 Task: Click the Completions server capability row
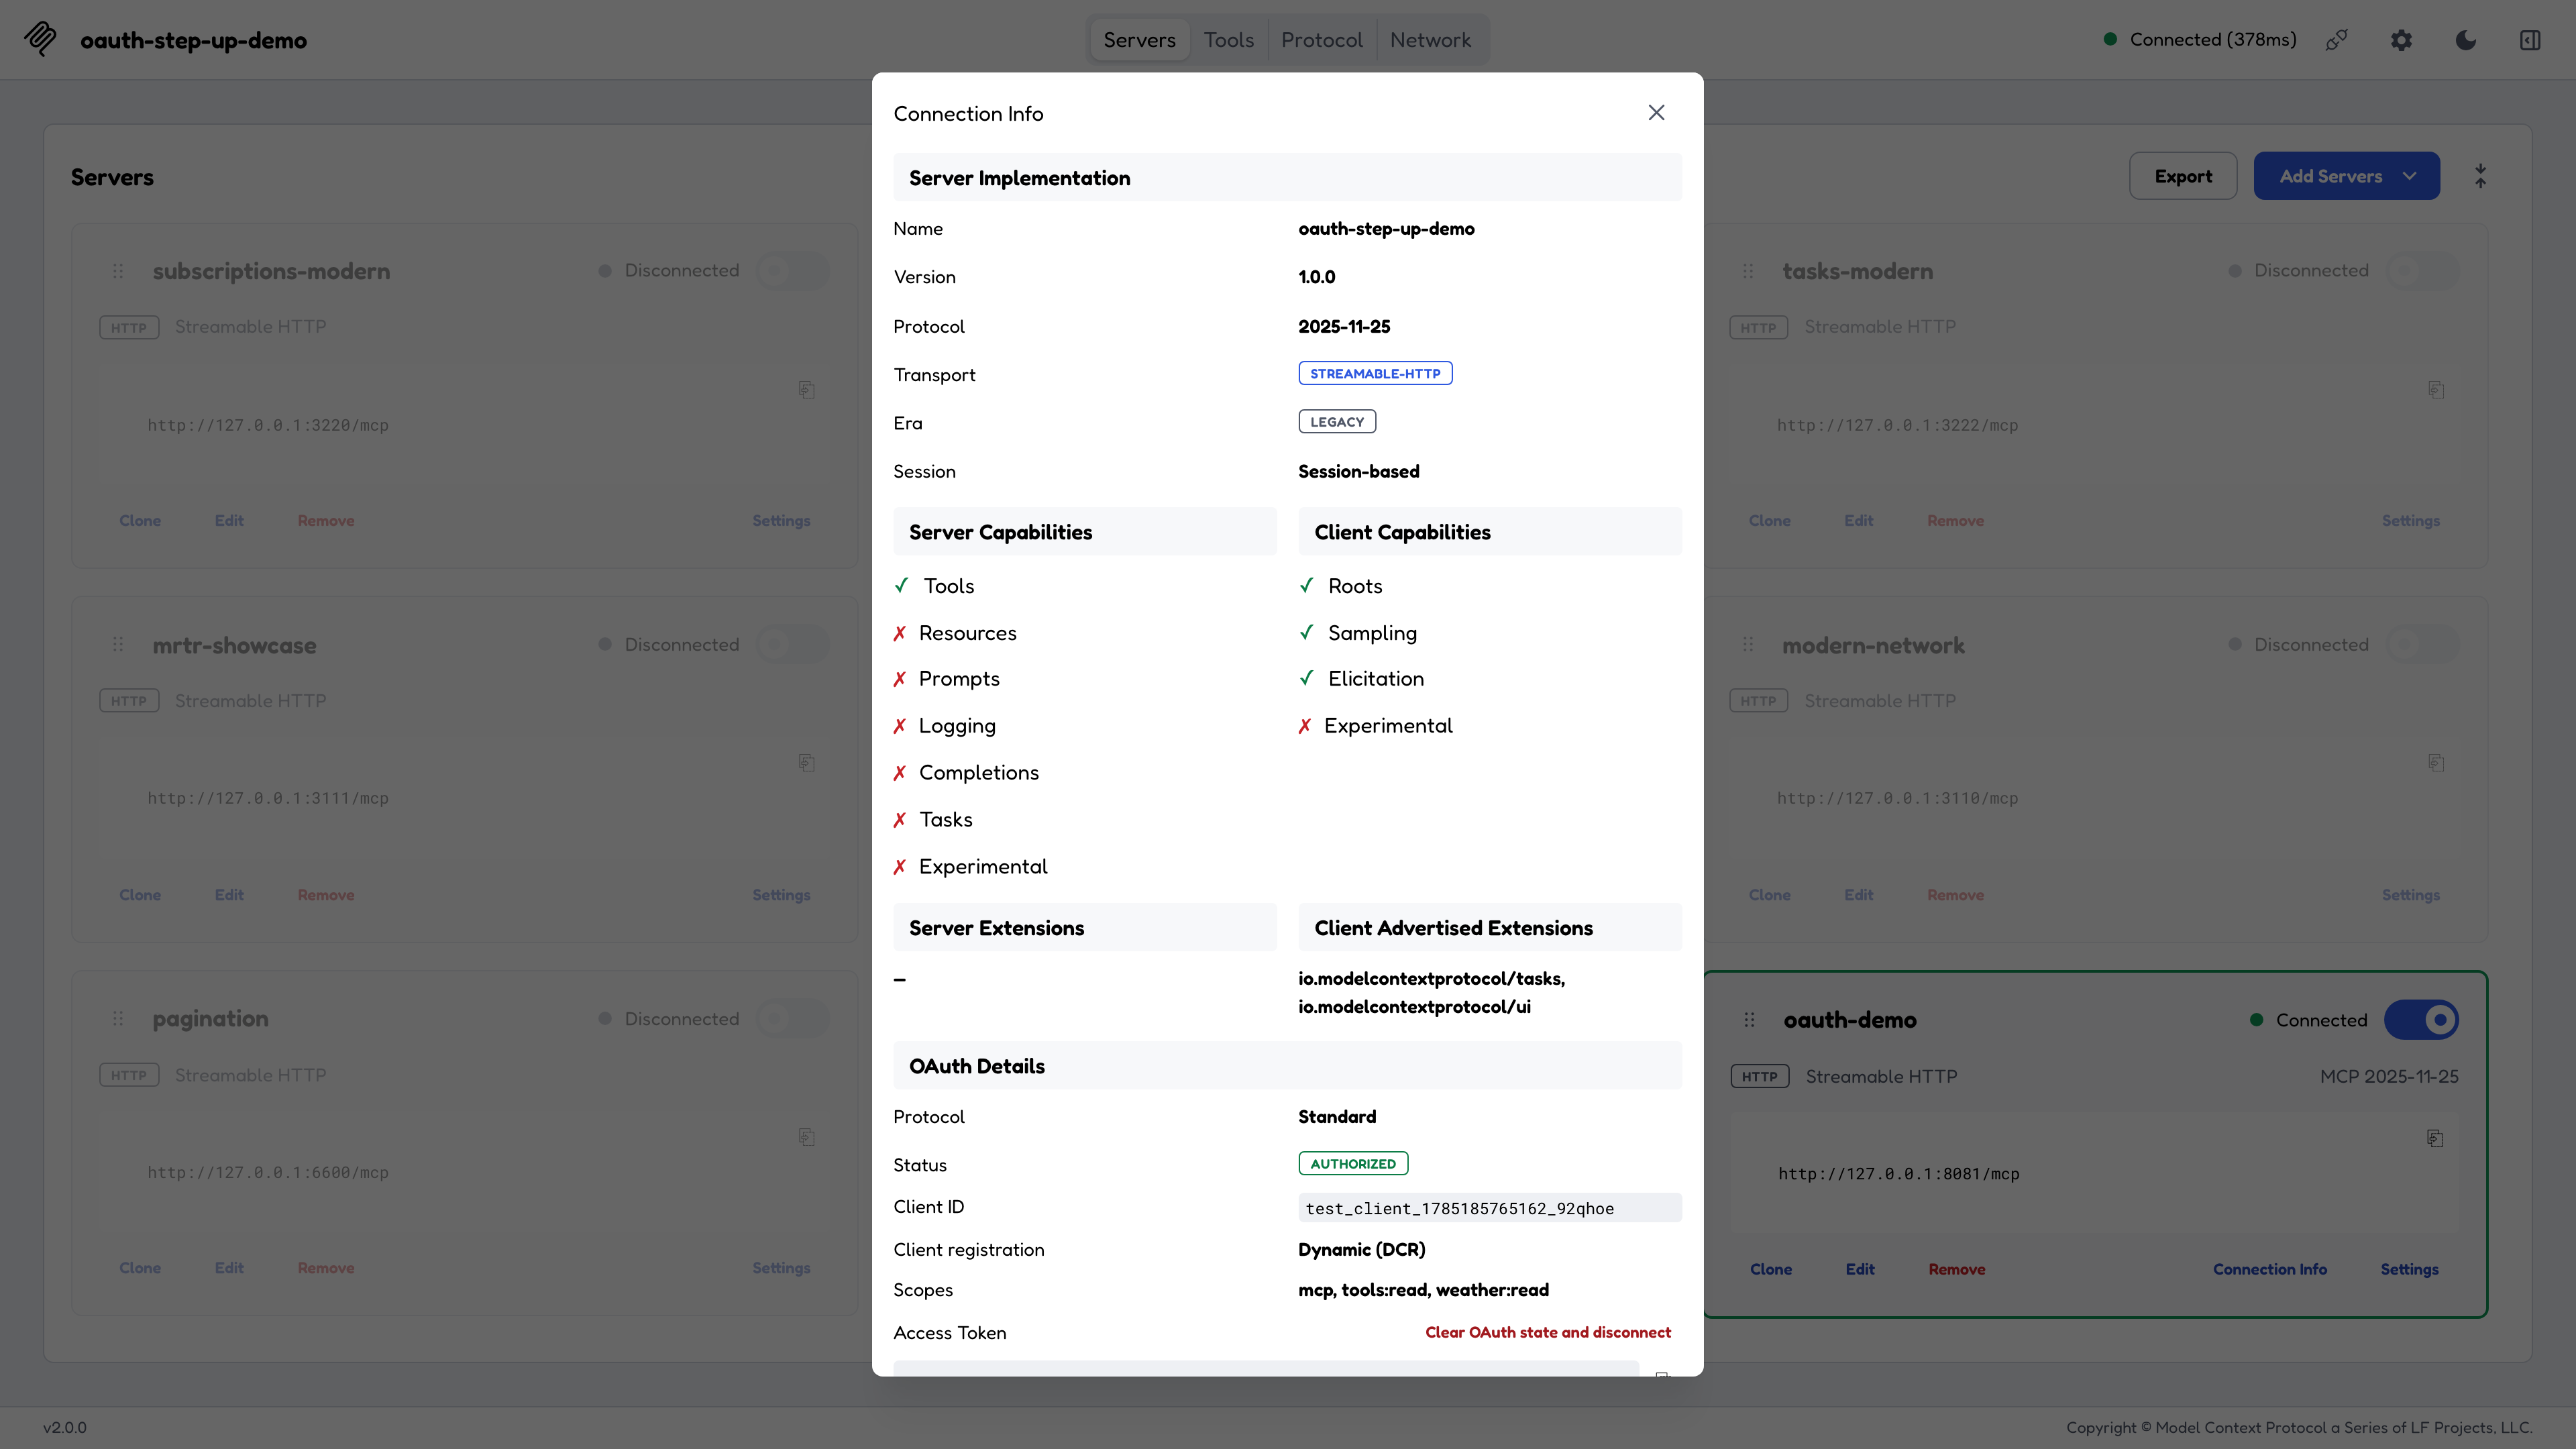[x=966, y=773]
